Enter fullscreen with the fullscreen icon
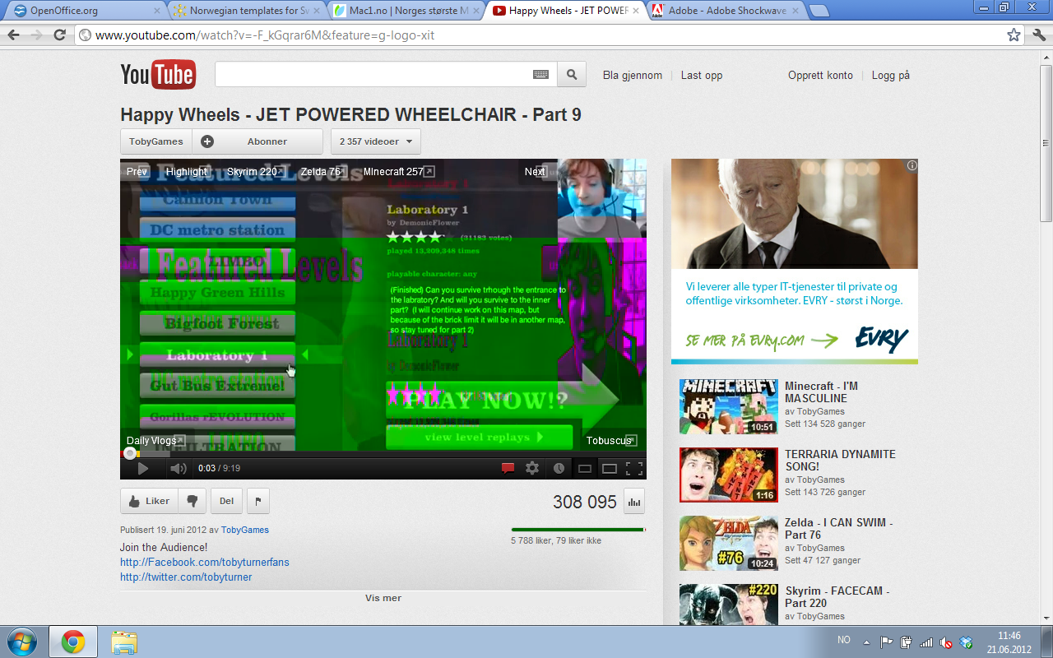 point(634,469)
